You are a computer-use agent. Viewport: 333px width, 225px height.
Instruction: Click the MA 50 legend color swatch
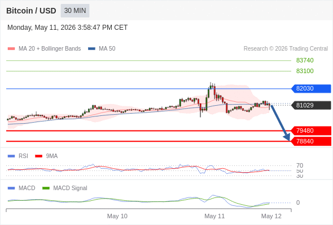click(x=91, y=49)
